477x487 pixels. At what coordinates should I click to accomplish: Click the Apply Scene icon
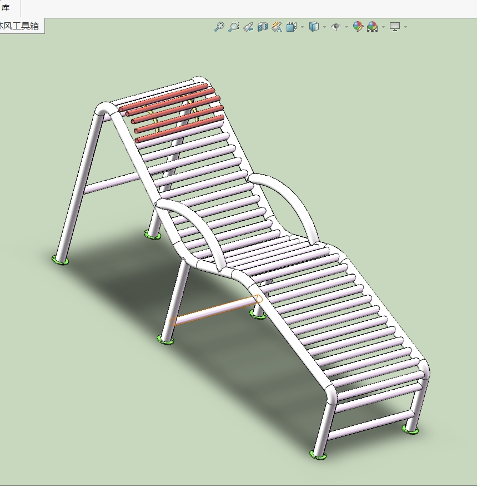[372, 27]
